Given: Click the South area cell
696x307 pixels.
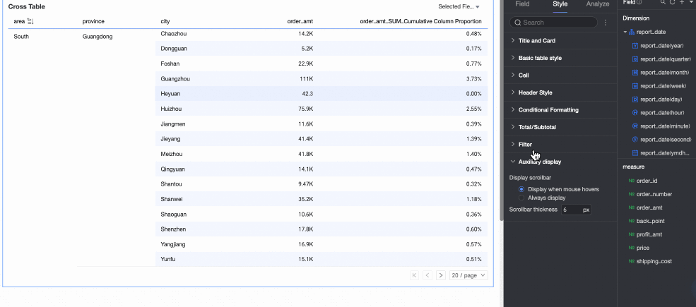Looking at the screenshot, I should coord(21,37).
